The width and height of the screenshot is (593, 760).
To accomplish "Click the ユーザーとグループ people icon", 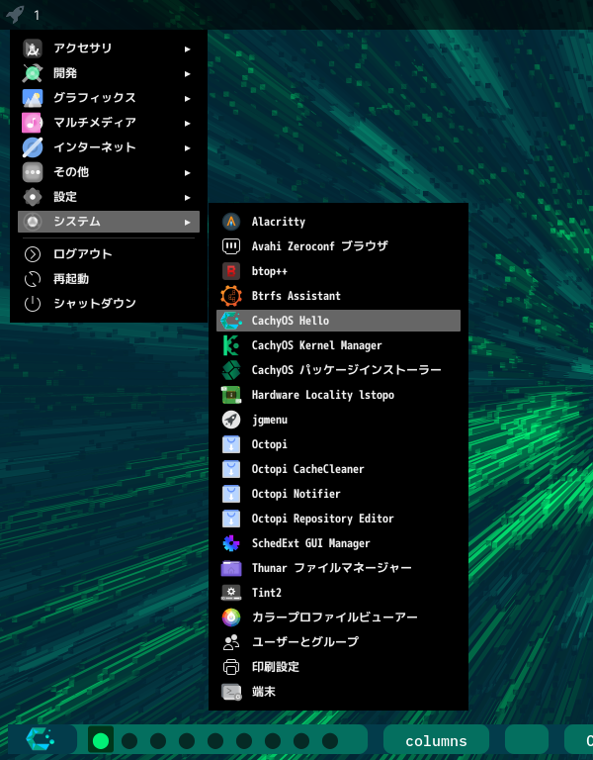I will pos(231,642).
